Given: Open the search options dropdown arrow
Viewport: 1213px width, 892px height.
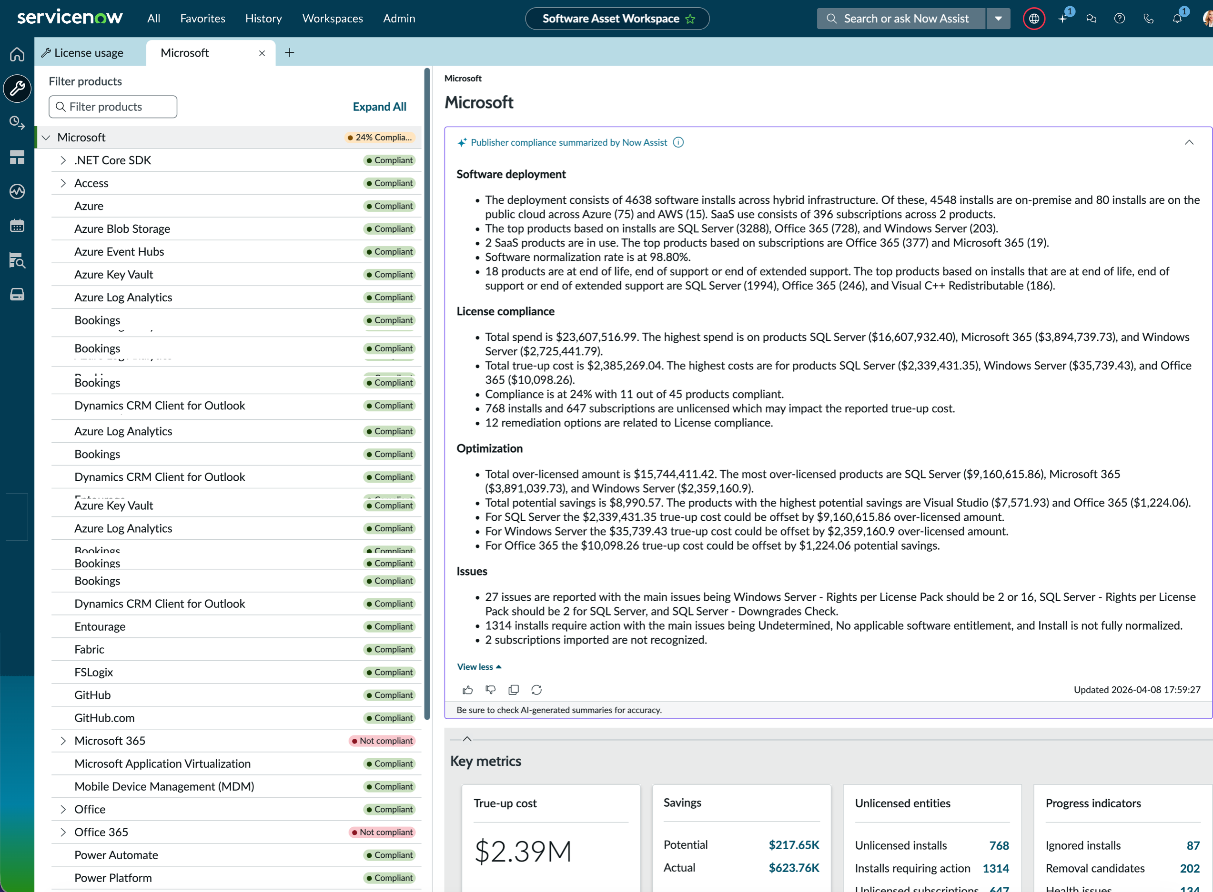Looking at the screenshot, I should tap(998, 19).
